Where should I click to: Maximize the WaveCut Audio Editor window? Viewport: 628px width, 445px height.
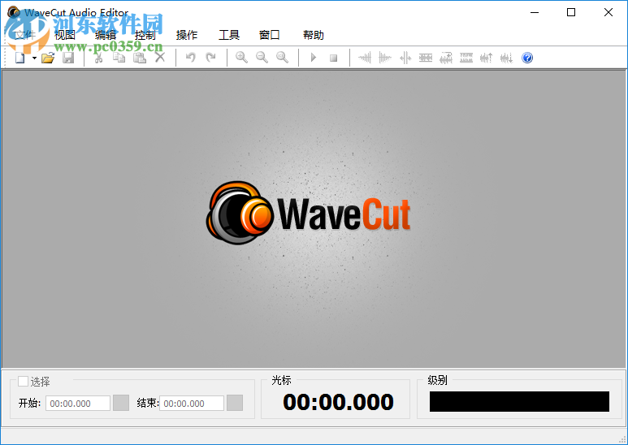(x=571, y=12)
